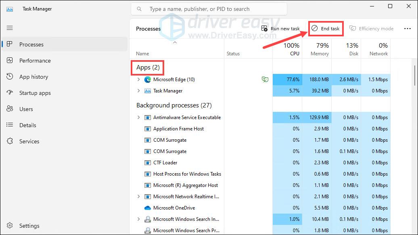Toggle Efficiency mode leaf on Microsoft Edge row

pos(265,80)
